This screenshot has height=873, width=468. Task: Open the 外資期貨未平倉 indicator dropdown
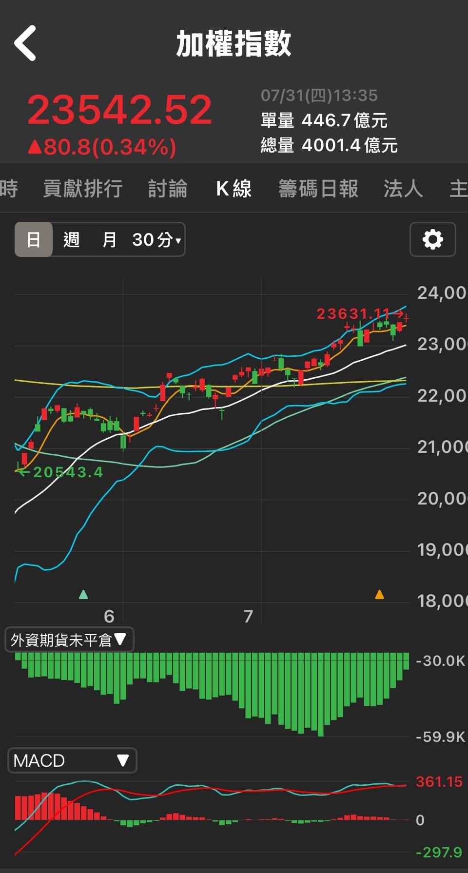pyautogui.click(x=69, y=640)
